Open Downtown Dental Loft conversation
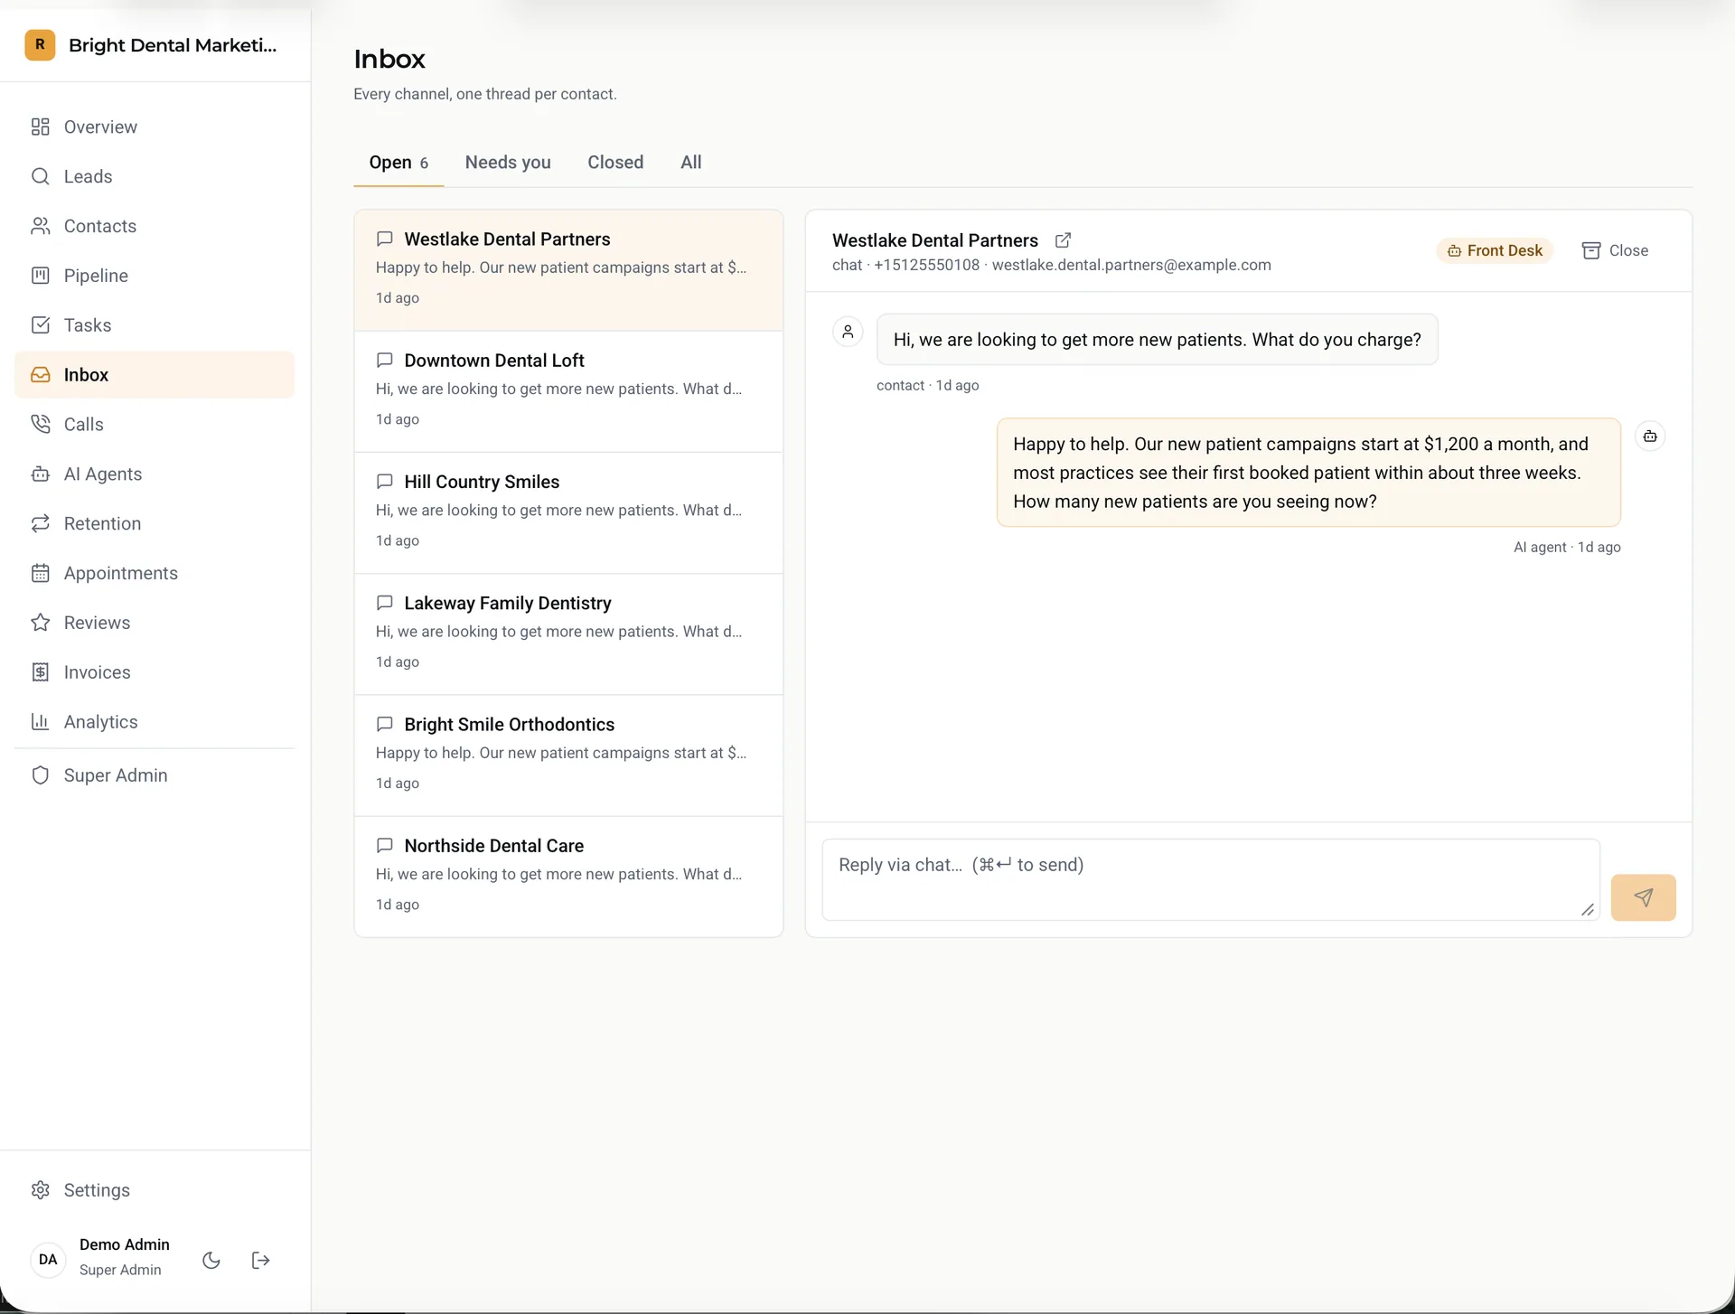Screen dimensions: 1735x1314 pos(568,391)
